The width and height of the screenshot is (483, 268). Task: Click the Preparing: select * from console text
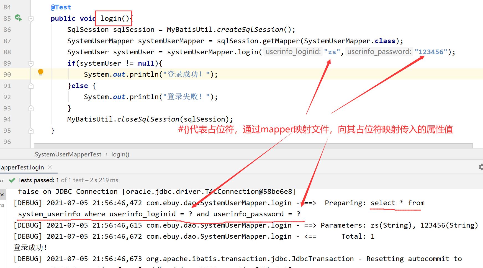[374, 203]
